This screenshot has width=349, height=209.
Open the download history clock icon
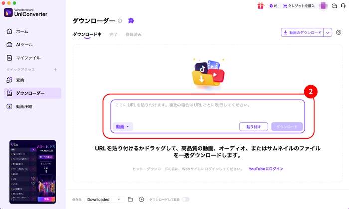coord(141,199)
